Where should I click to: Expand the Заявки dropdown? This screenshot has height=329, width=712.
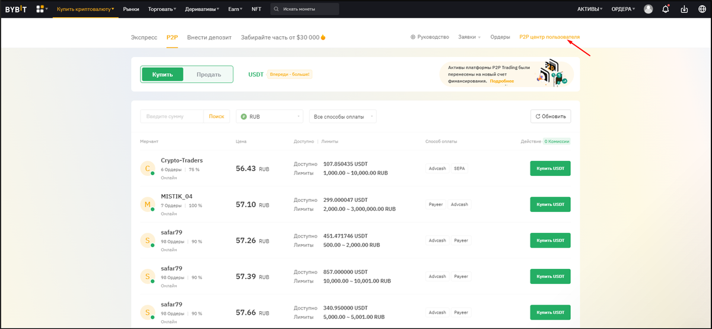469,37
